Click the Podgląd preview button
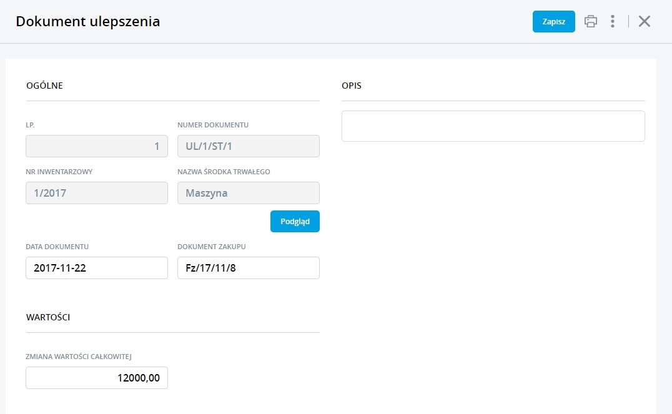The width and height of the screenshot is (672, 414). [295, 222]
